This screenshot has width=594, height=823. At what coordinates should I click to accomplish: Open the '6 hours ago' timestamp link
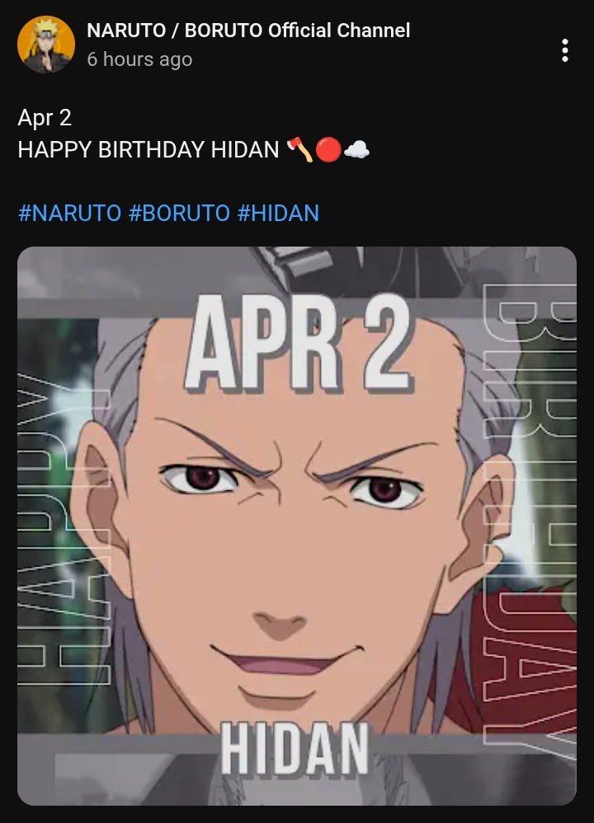[139, 59]
